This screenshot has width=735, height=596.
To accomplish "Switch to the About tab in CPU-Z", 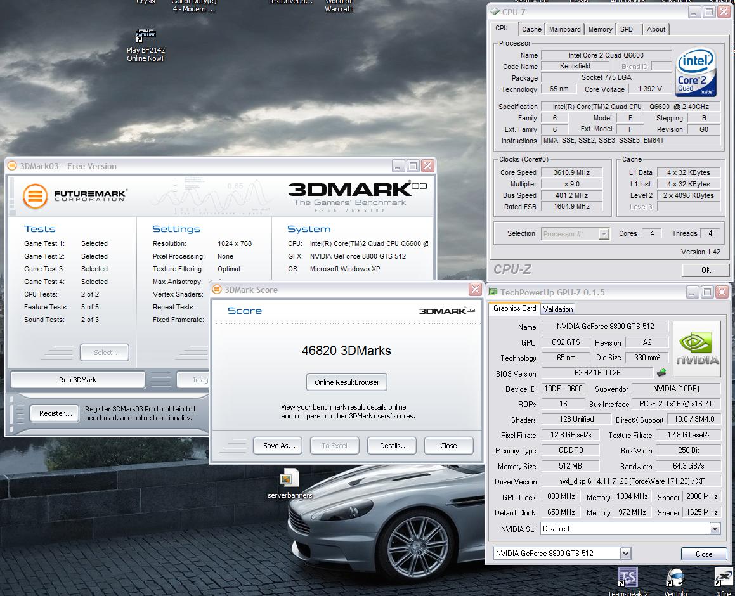I will point(656,29).
